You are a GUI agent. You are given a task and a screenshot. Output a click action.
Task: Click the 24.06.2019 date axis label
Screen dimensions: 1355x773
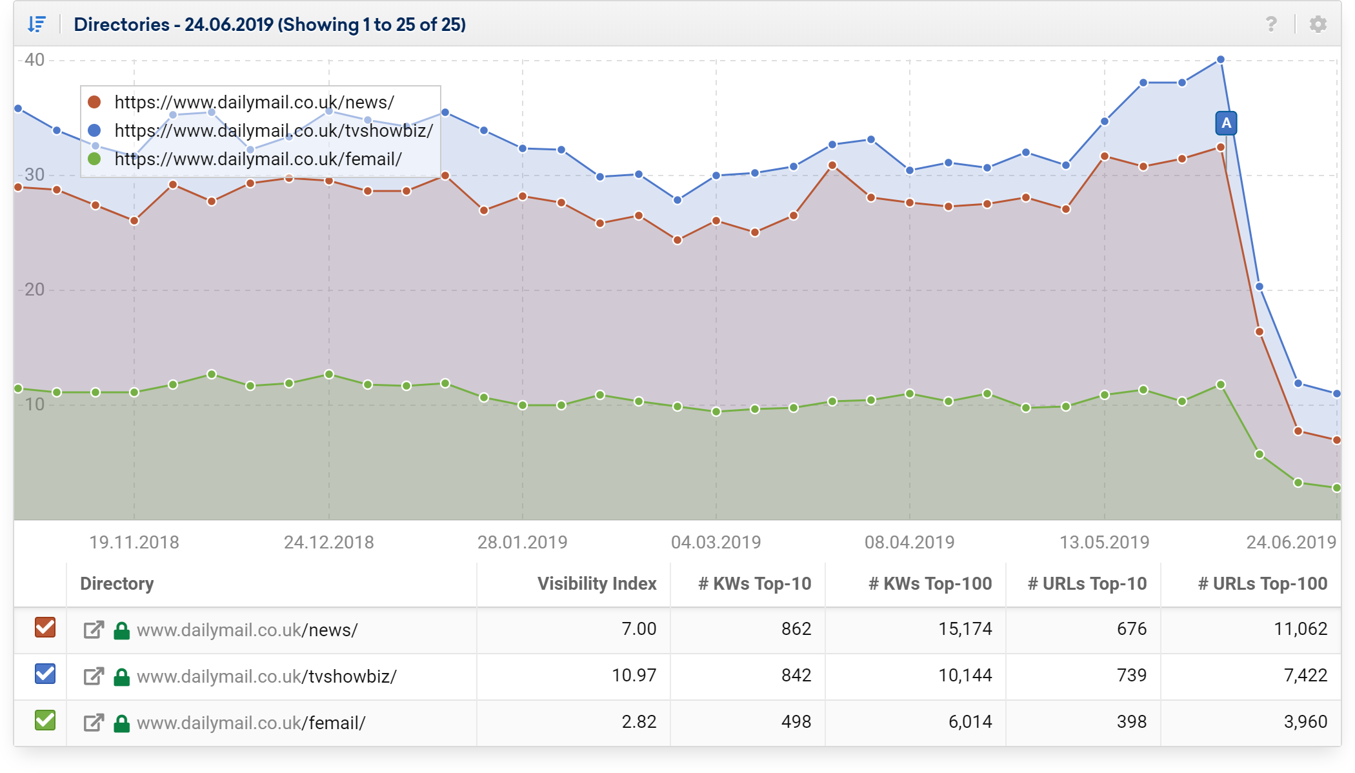pyautogui.click(x=1291, y=543)
